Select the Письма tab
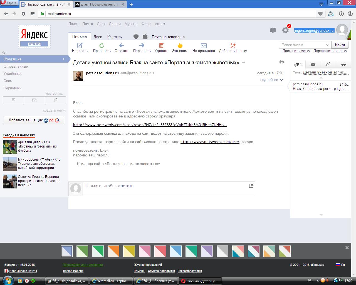This screenshot has width=356, height=285. [80, 36]
